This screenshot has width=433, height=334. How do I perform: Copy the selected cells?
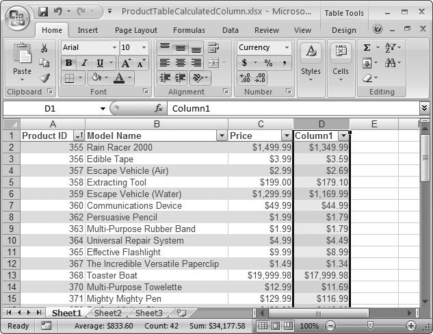click(x=44, y=63)
